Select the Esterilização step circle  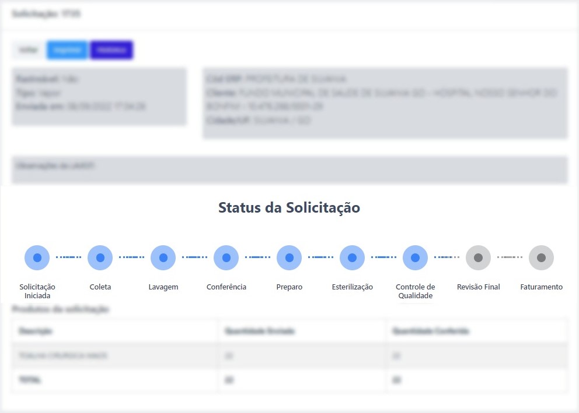click(353, 257)
